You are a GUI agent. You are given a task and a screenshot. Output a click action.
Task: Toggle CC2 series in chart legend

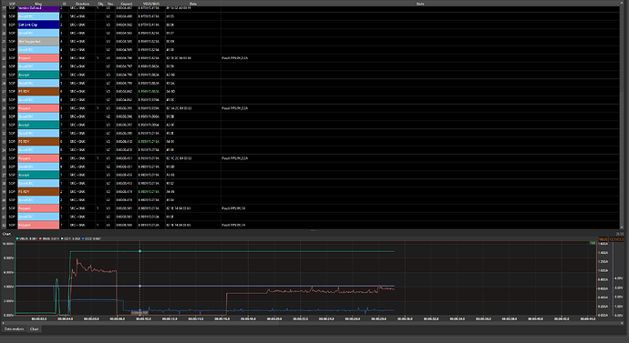91,238
